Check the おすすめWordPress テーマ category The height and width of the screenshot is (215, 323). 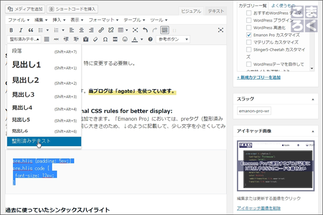[x=249, y=13]
